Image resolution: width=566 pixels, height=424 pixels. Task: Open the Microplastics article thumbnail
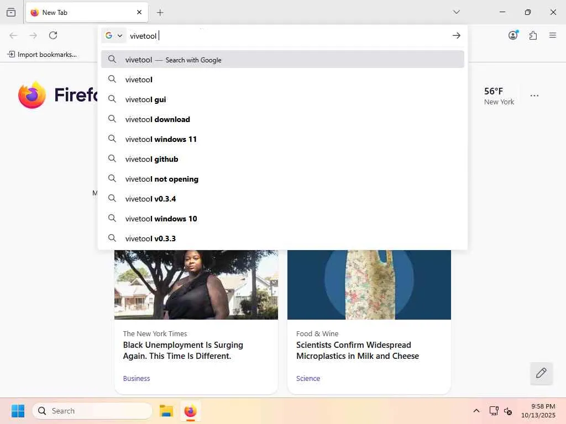(x=369, y=284)
